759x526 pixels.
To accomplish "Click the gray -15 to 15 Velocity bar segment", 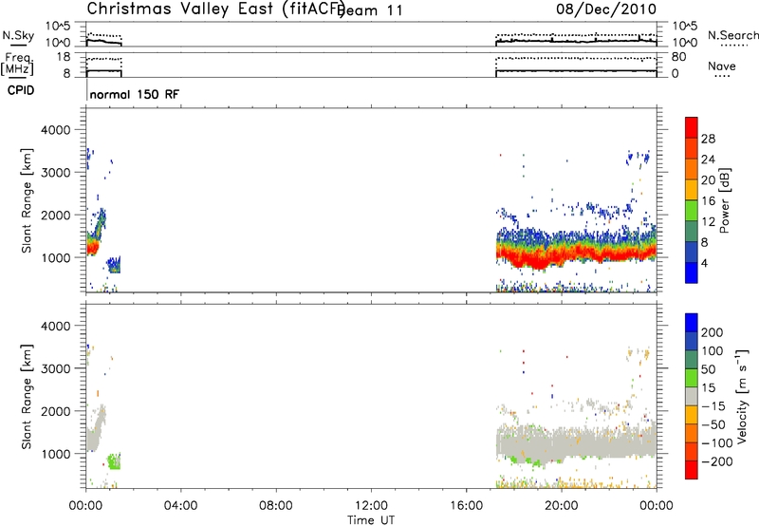I will coord(692,397).
